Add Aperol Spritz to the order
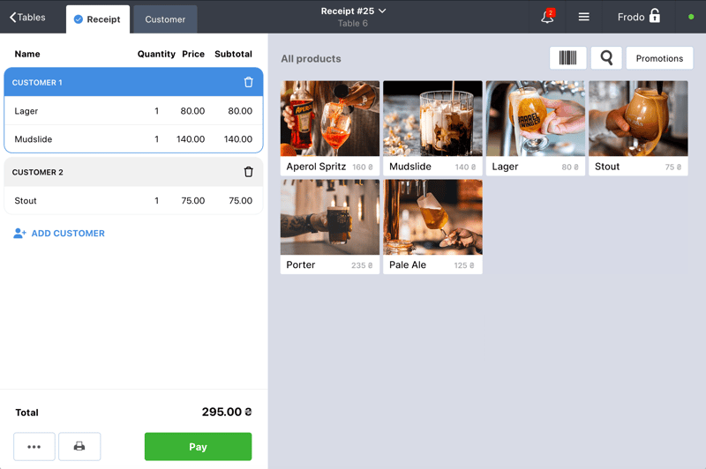Screen dimensions: 706x469 click(330, 128)
